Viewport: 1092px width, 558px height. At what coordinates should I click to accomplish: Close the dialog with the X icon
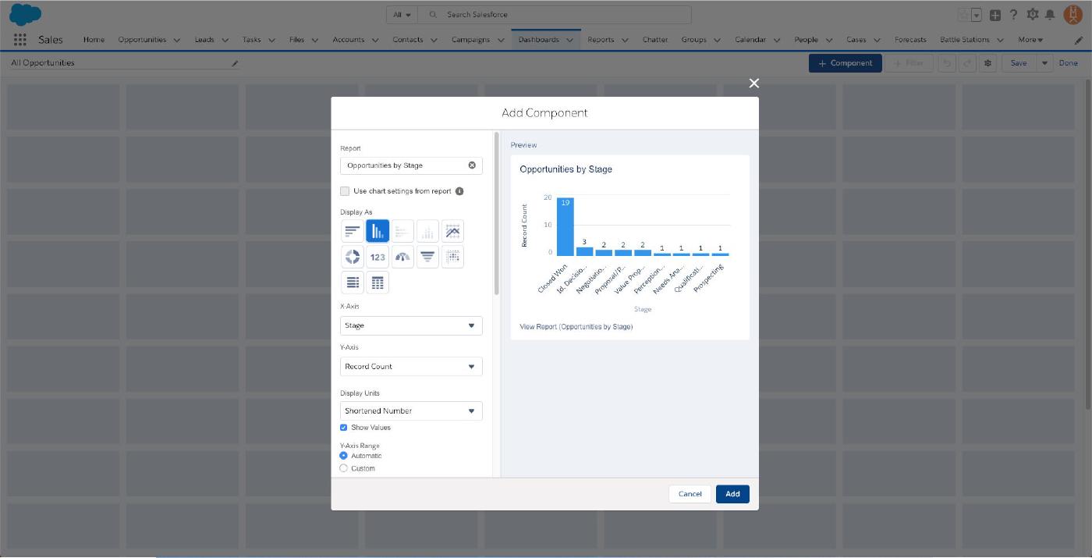pyautogui.click(x=753, y=84)
